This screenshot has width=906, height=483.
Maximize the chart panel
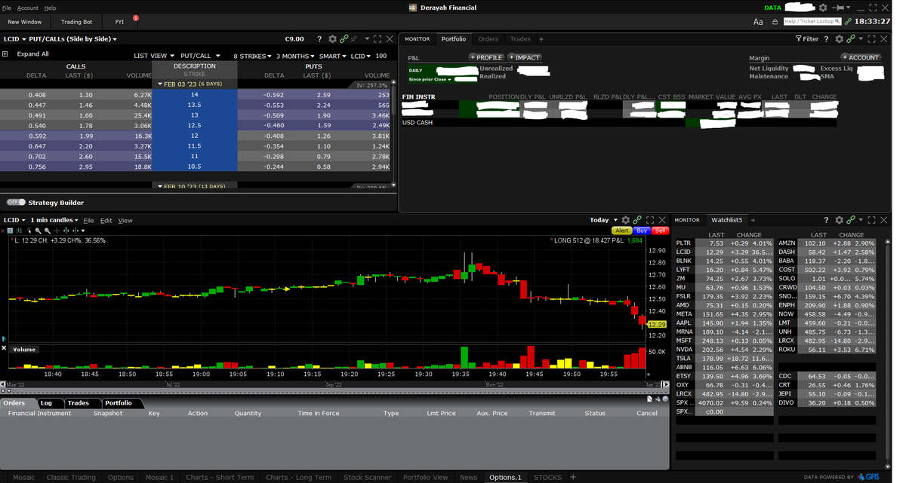pyautogui.click(x=650, y=220)
